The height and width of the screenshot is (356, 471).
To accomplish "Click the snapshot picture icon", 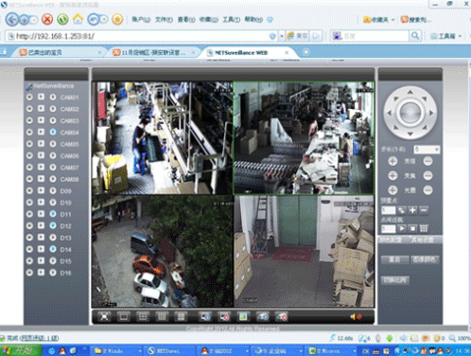I will [243, 316].
